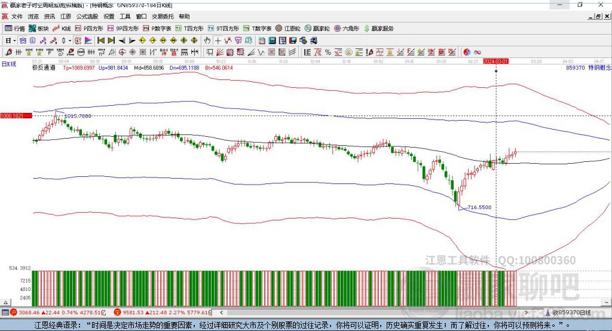Viewport: 612px width, 331px height.
Task: Step back with black left arrow
Action: tap(122, 41)
